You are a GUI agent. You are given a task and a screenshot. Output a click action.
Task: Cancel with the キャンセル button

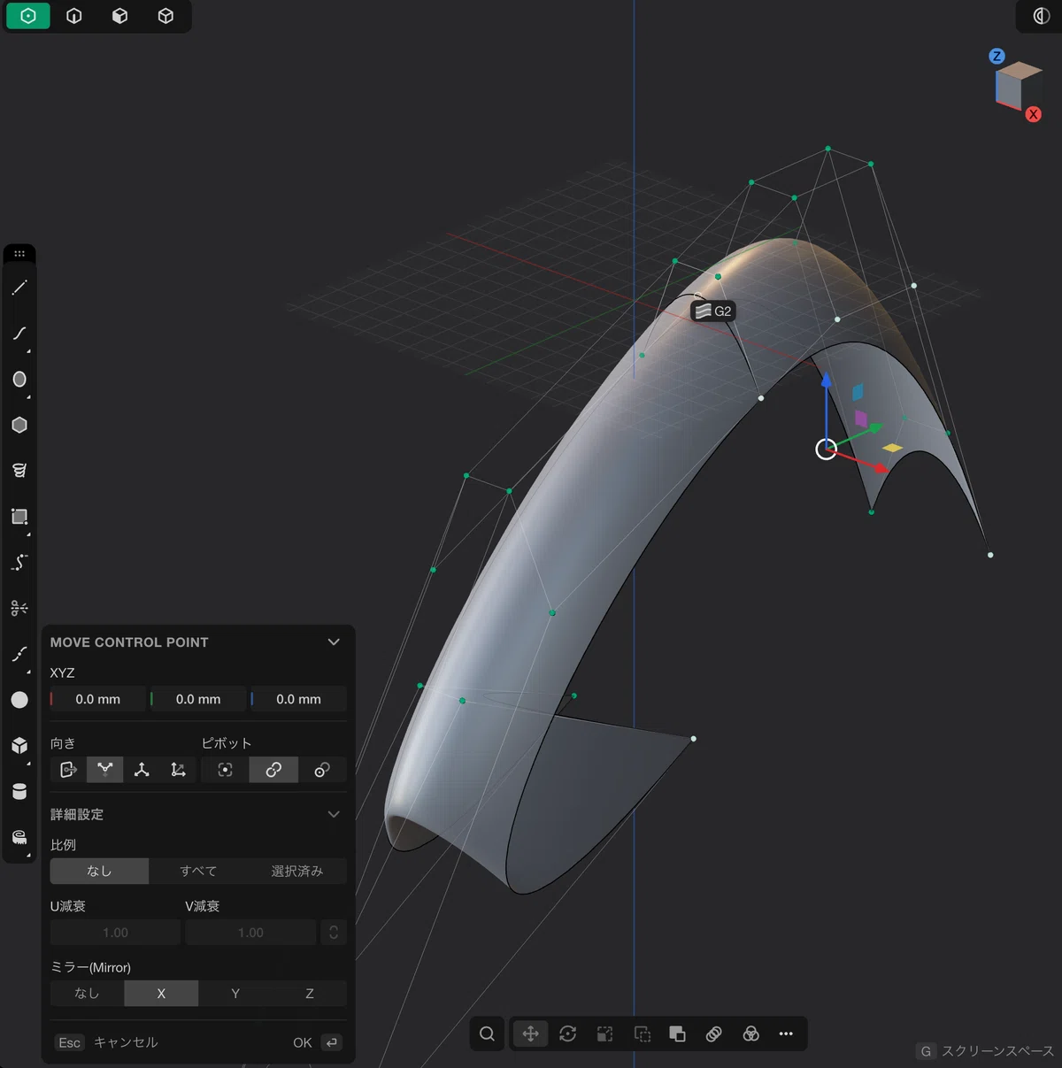126,1042
